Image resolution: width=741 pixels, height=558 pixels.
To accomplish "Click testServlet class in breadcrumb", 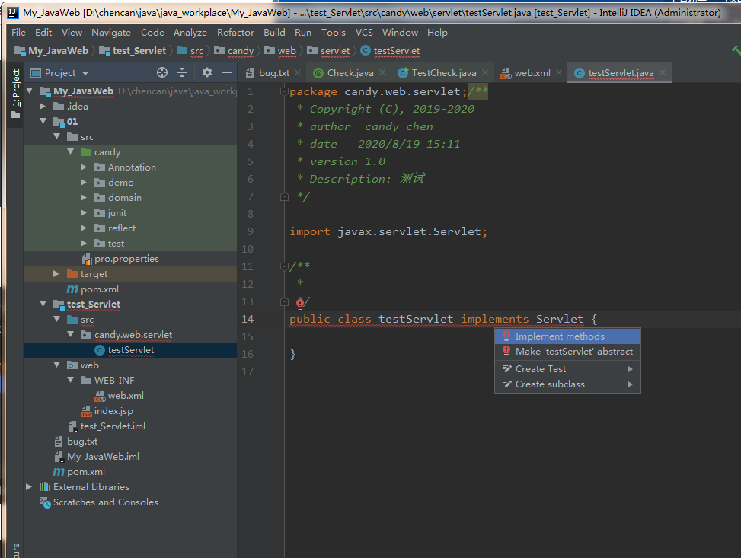I will pyautogui.click(x=391, y=50).
